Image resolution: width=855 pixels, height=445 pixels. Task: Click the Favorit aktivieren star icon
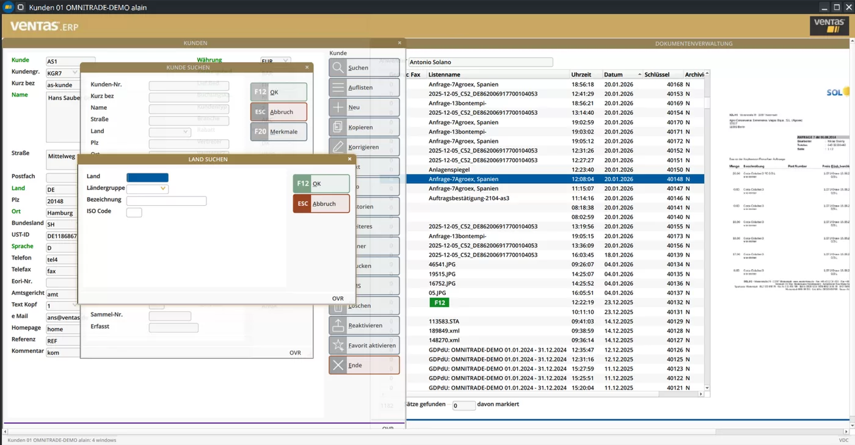(338, 346)
